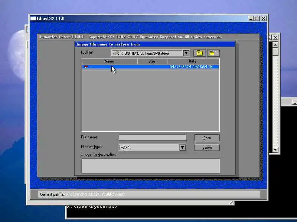
Task: Sort file list by Size column
Action: tap(152, 61)
